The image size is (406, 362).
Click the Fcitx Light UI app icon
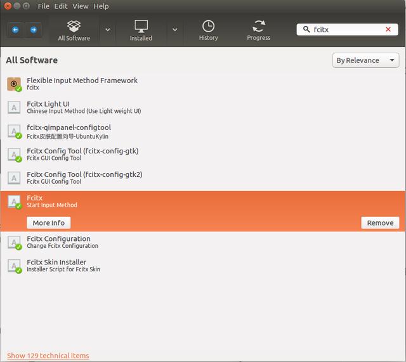point(14,107)
